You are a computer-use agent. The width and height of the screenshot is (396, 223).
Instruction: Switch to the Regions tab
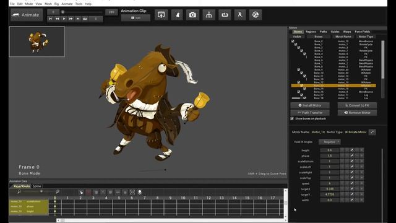[x=311, y=32]
